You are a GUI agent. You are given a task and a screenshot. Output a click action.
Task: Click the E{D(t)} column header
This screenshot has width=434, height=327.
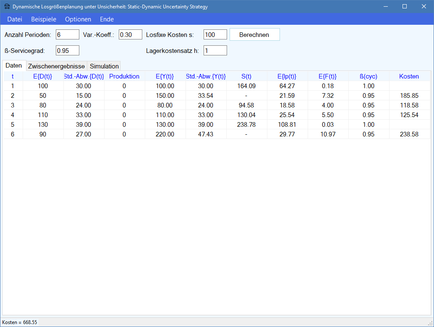click(x=43, y=76)
